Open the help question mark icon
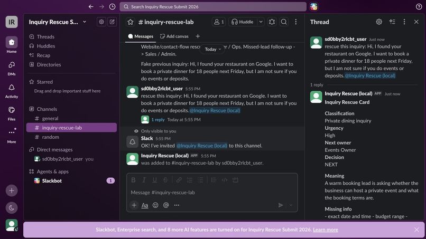 tap(419, 6)
